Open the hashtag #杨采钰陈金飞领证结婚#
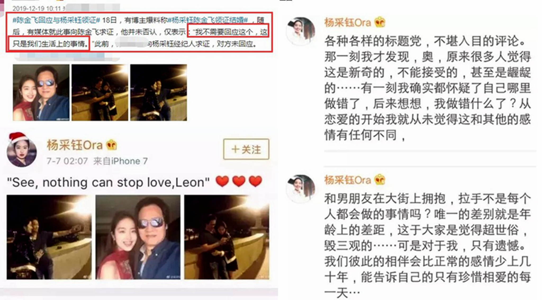Screen dimensions: 542x300 (x=208, y=20)
